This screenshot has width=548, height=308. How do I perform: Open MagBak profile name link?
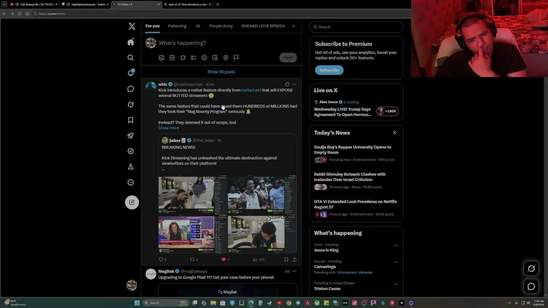[x=166, y=271]
